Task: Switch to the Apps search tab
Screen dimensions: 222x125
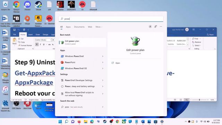Action: coord(68,27)
